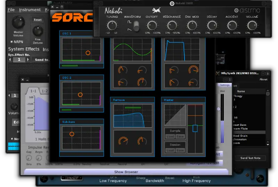Click the green bar below OSC 1 pad
This screenshot has width=278, height=187.
pos(70,66)
